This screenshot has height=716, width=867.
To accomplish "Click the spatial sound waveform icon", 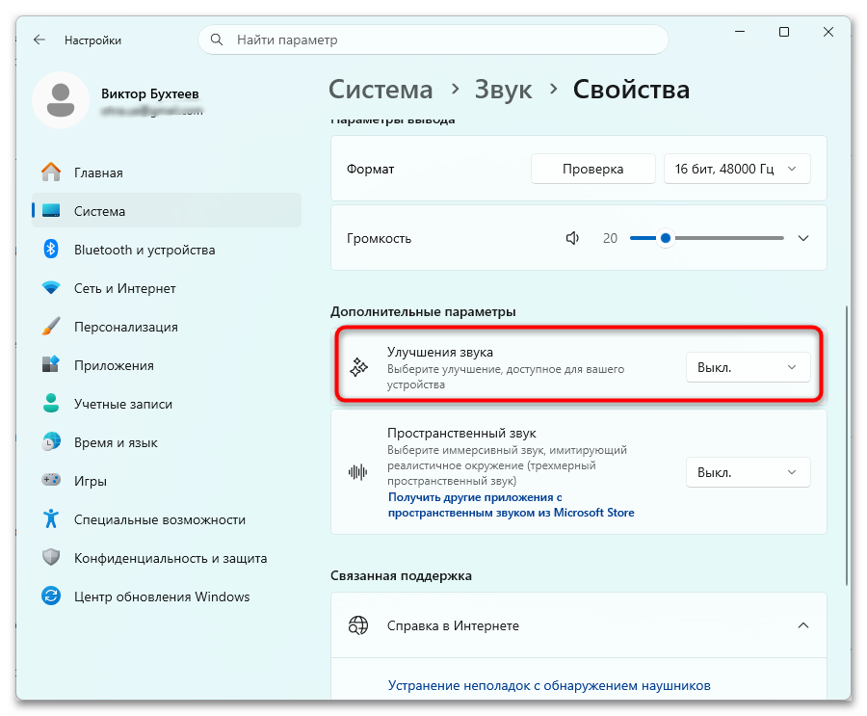I will pos(357,472).
